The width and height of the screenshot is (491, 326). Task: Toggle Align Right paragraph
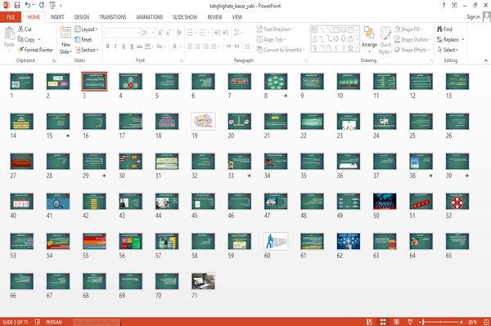coord(205,47)
